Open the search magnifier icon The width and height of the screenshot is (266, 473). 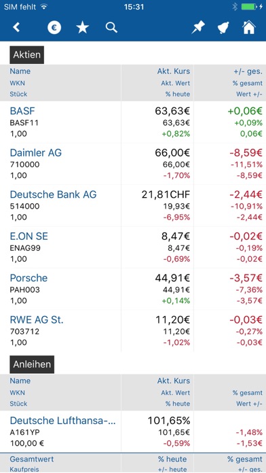111,28
